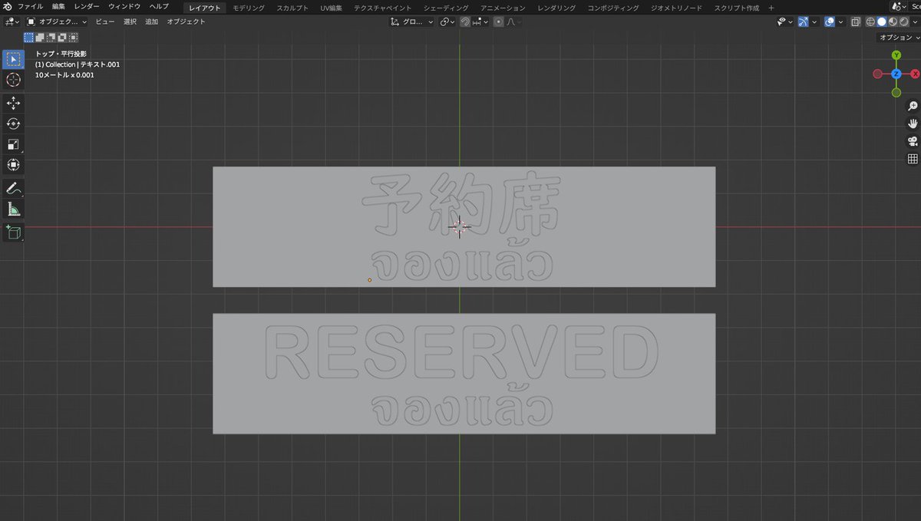The height and width of the screenshot is (521, 921).
Task: Open the ファイル menu
Action: coord(31,6)
